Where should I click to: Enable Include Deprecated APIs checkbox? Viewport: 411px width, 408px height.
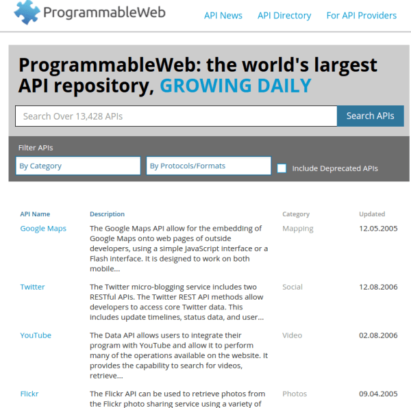click(282, 168)
